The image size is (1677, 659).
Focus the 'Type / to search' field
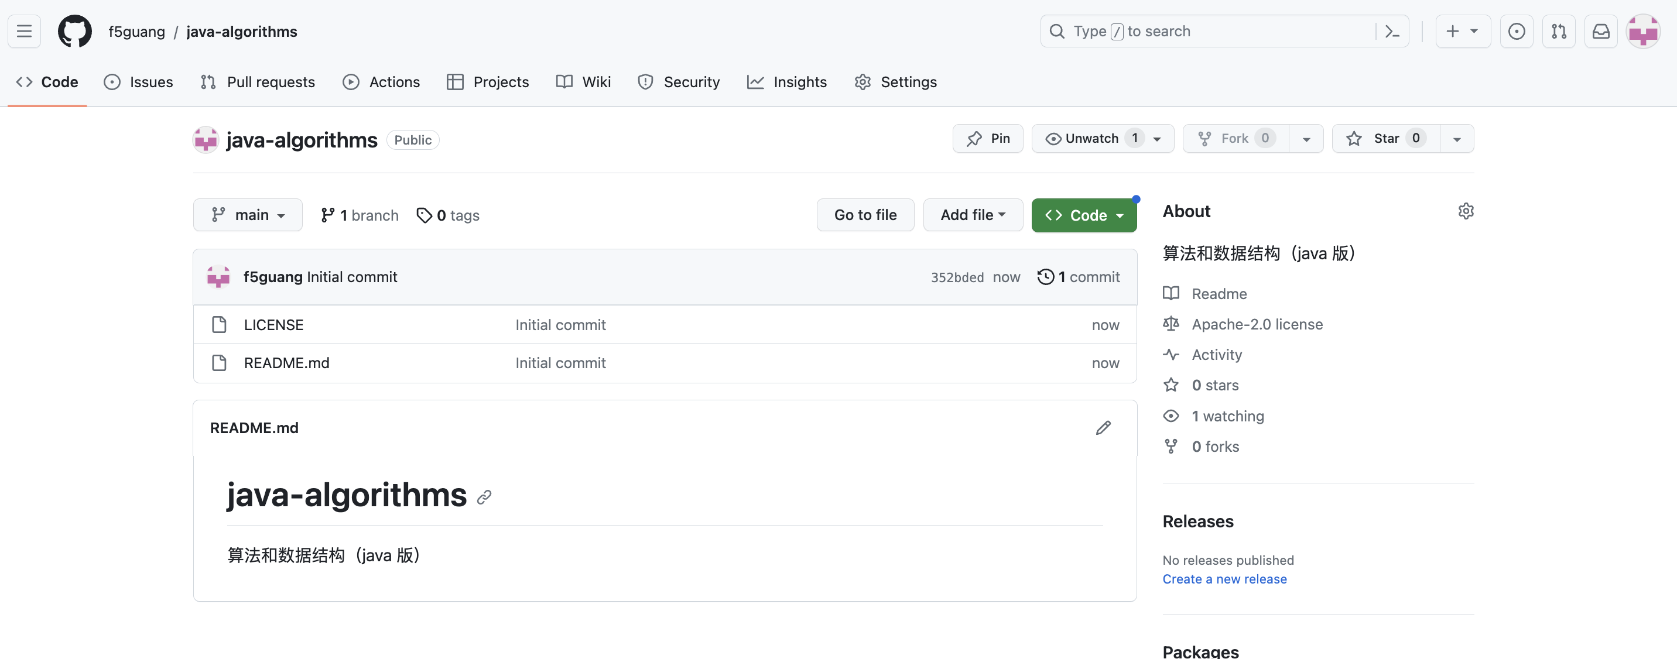click(x=1224, y=31)
